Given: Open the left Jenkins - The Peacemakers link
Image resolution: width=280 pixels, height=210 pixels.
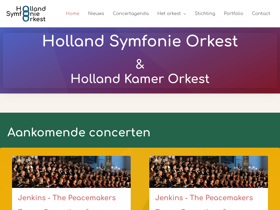Looking at the screenshot, I should coord(67,198).
